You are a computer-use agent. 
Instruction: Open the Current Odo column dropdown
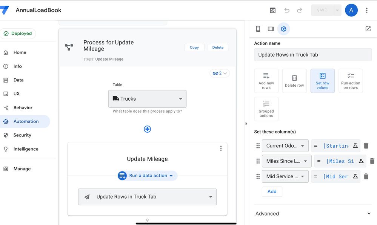point(285,146)
